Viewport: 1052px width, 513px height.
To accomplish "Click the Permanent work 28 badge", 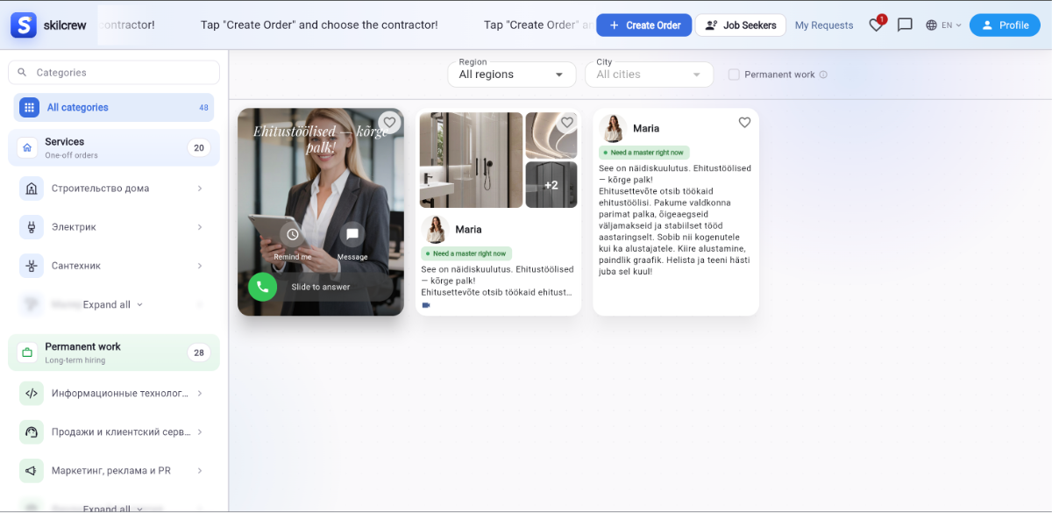I will tap(199, 353).
